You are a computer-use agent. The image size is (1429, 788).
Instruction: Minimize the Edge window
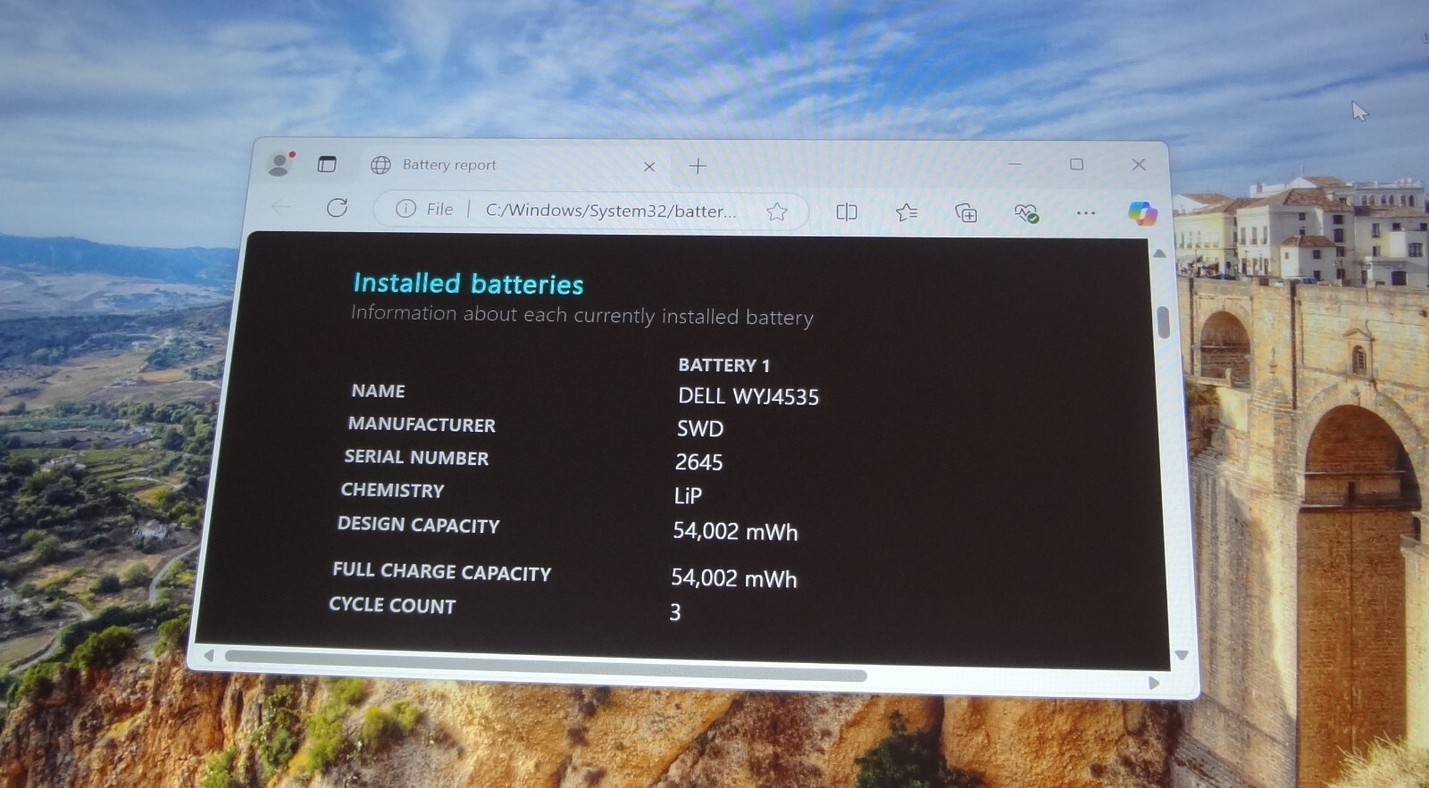click(1015, 164)
